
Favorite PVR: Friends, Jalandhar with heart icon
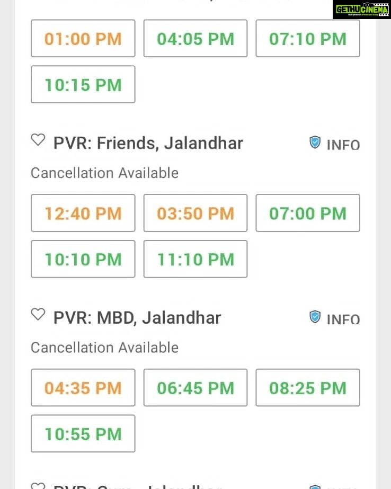pos(38,140)
